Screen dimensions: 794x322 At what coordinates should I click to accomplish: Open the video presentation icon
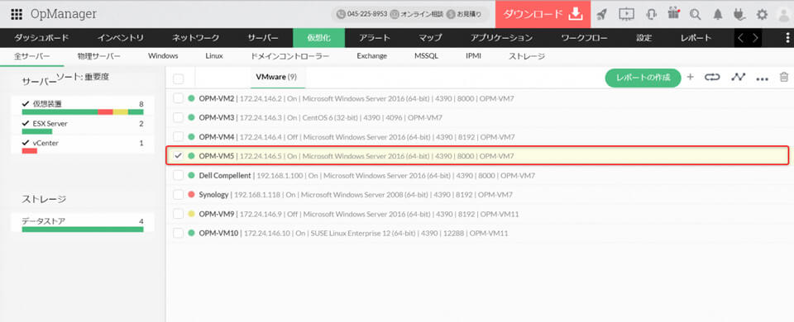(626, 15)
